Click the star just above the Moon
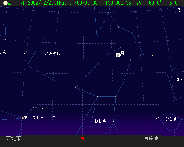The image size is (184, 147). (x=120, y=48)
